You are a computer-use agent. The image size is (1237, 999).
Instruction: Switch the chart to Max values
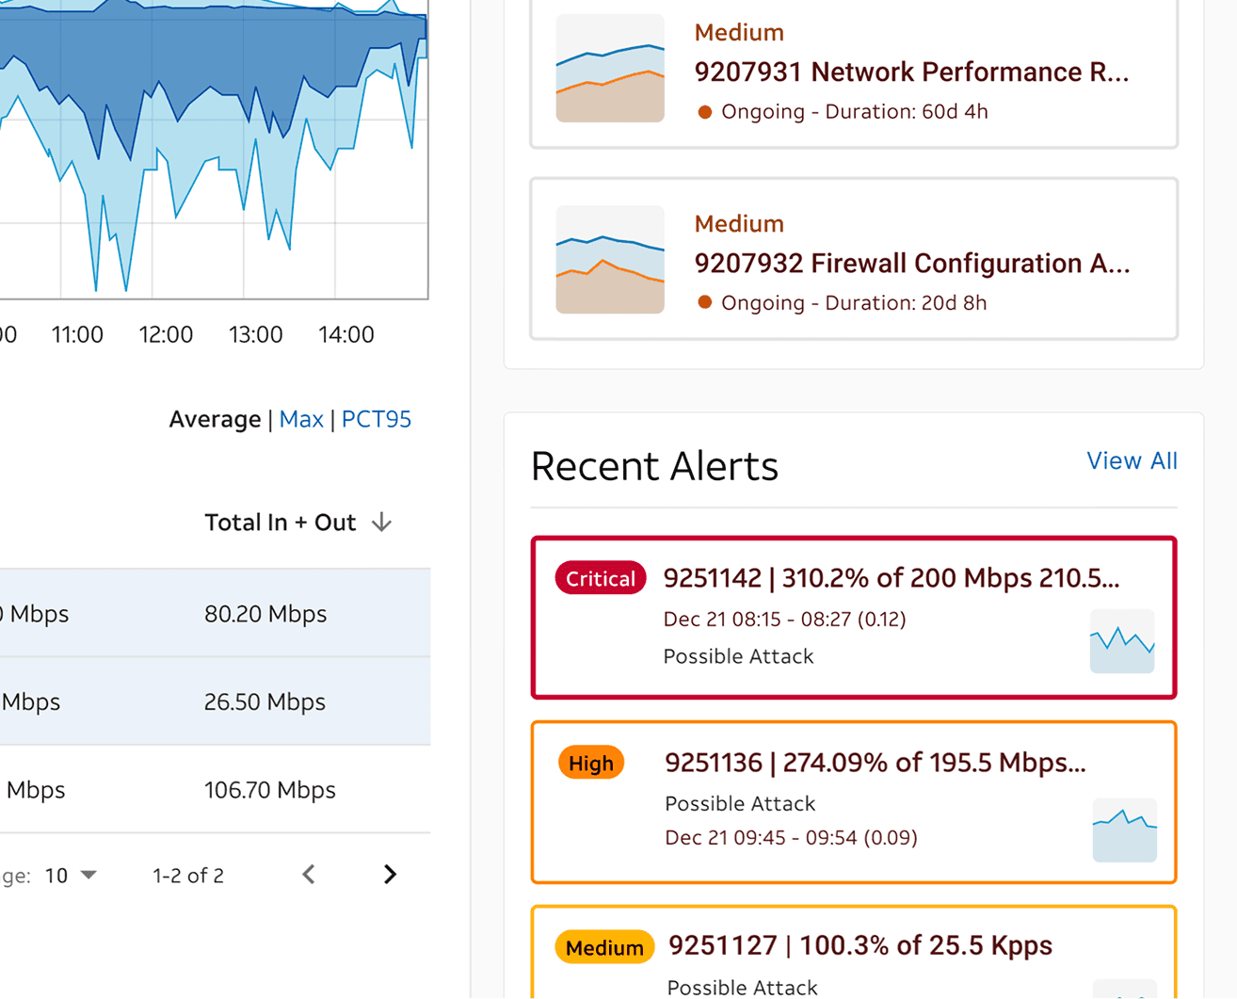coord(301,419)
